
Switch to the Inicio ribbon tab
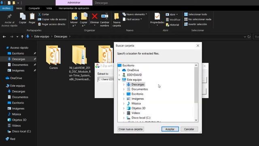[19, 8]
